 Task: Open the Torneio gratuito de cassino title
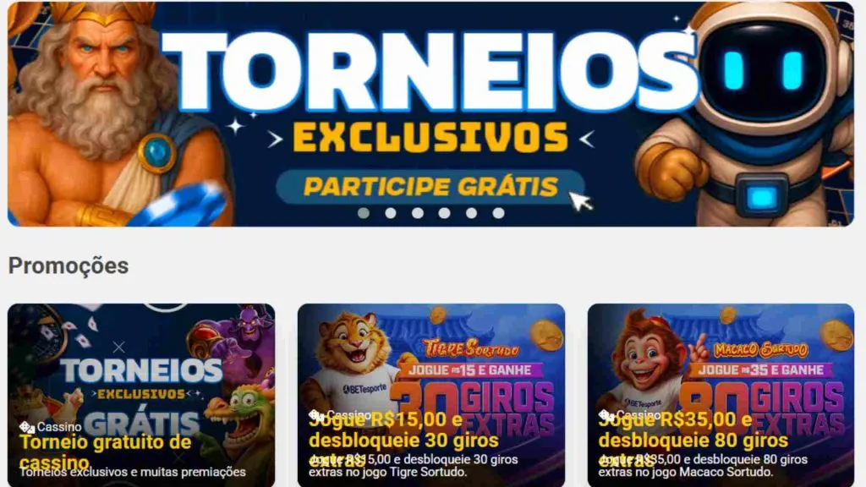tap(105, 451)
